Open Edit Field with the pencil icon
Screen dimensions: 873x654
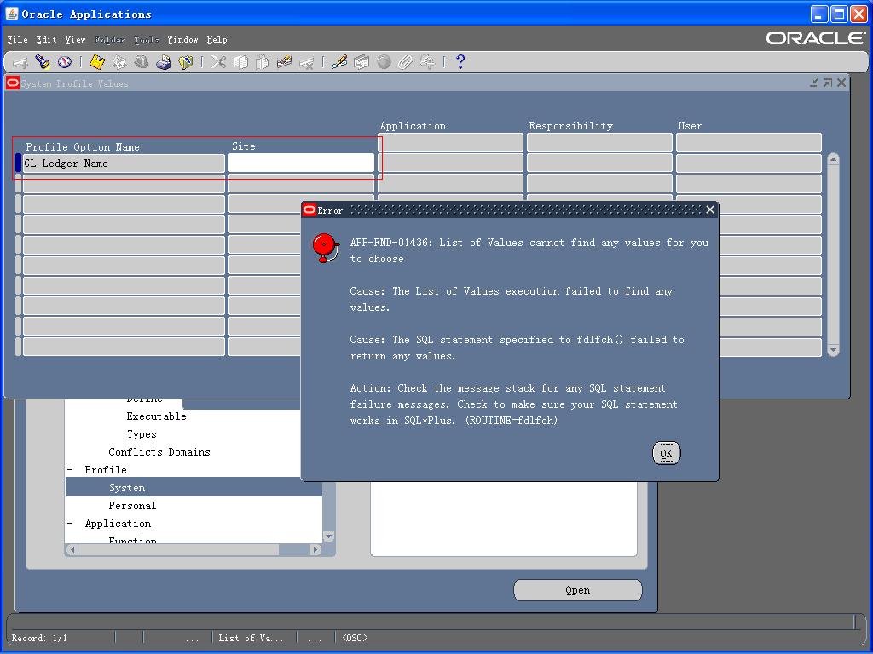click(339, 62)
